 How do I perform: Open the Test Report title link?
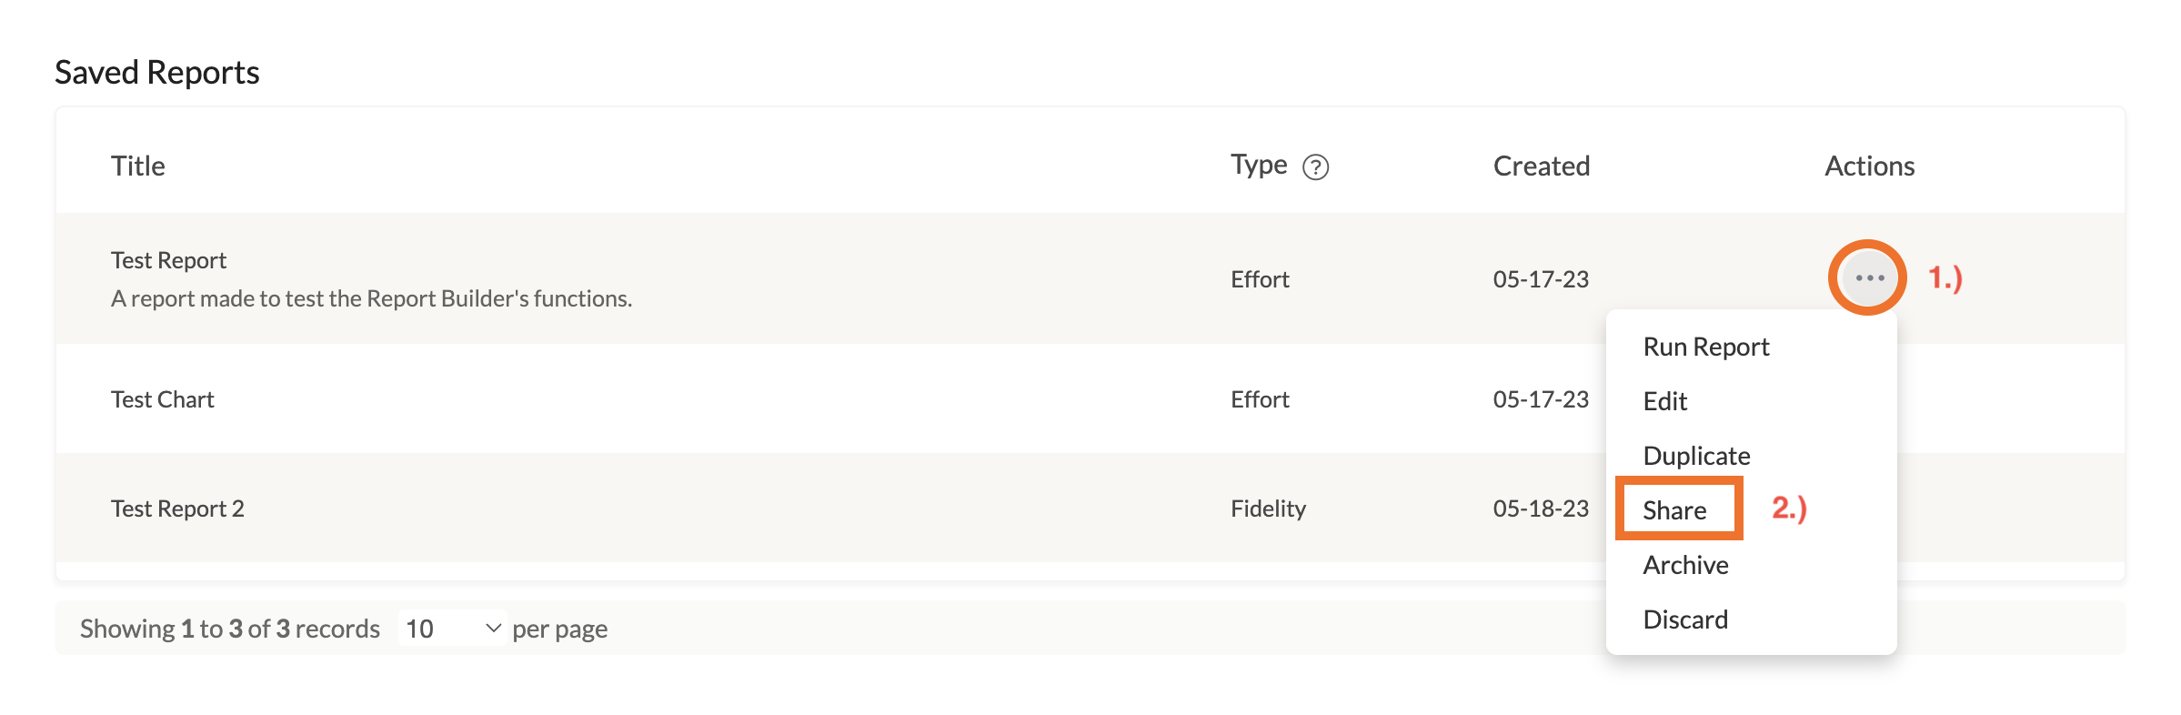point(168,260)
